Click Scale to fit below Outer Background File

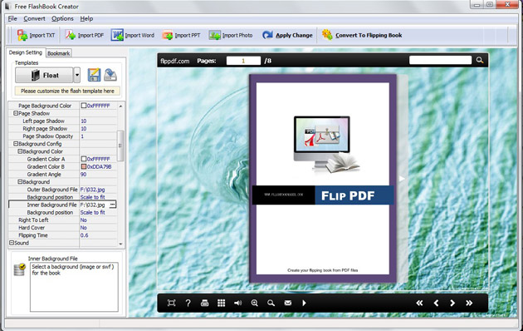coord(92,197)
